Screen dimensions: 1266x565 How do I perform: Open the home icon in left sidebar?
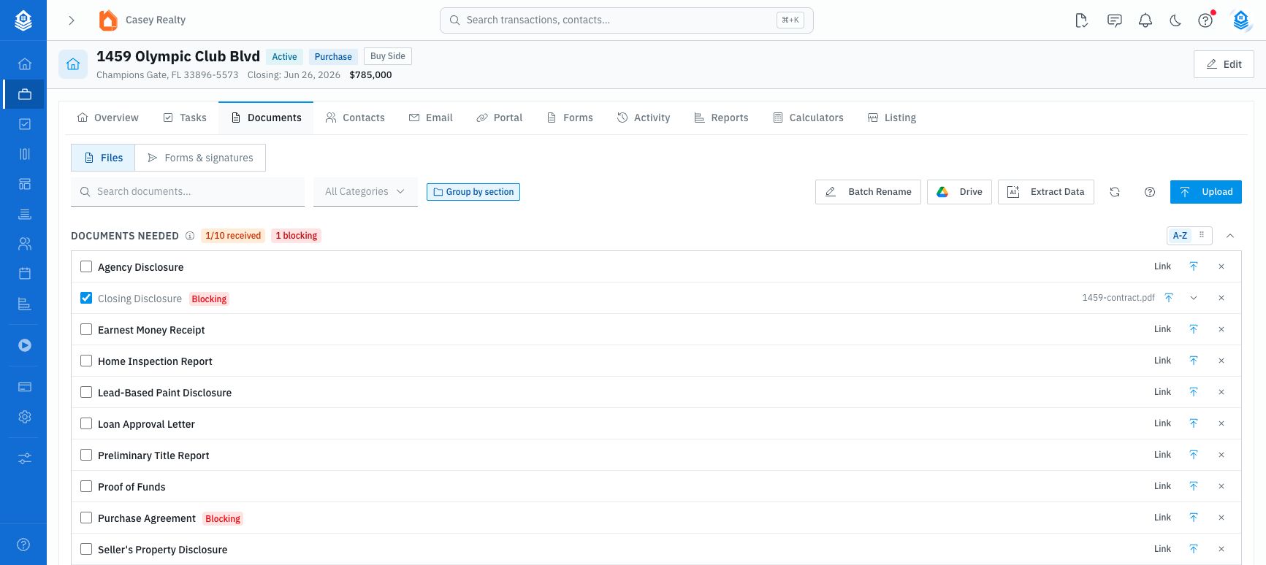coord(25,64)
